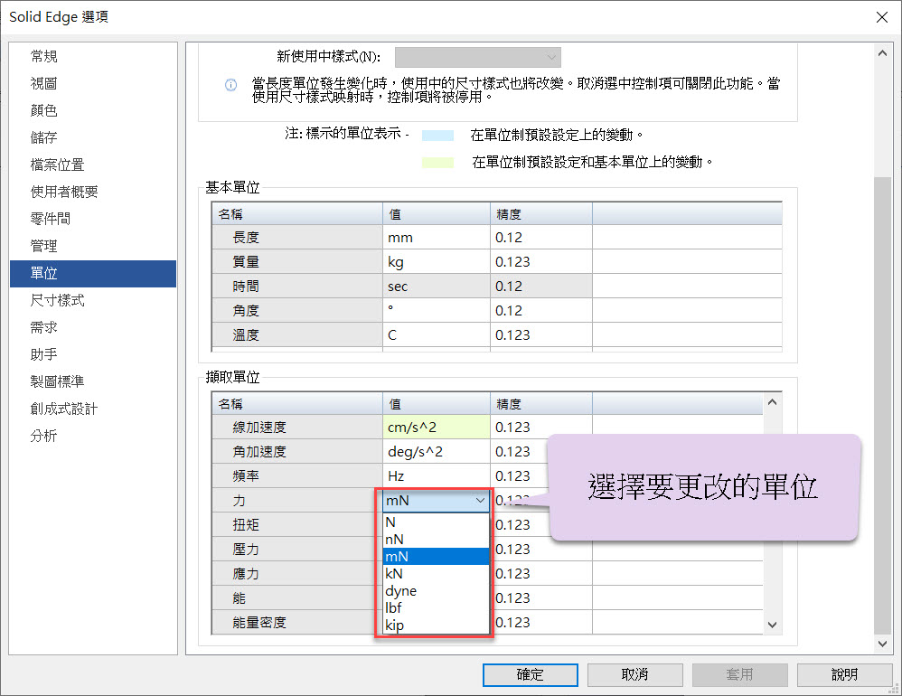Click the sec value for 時間
Viewport: 902px width, 696px height.
coord(436,286)
